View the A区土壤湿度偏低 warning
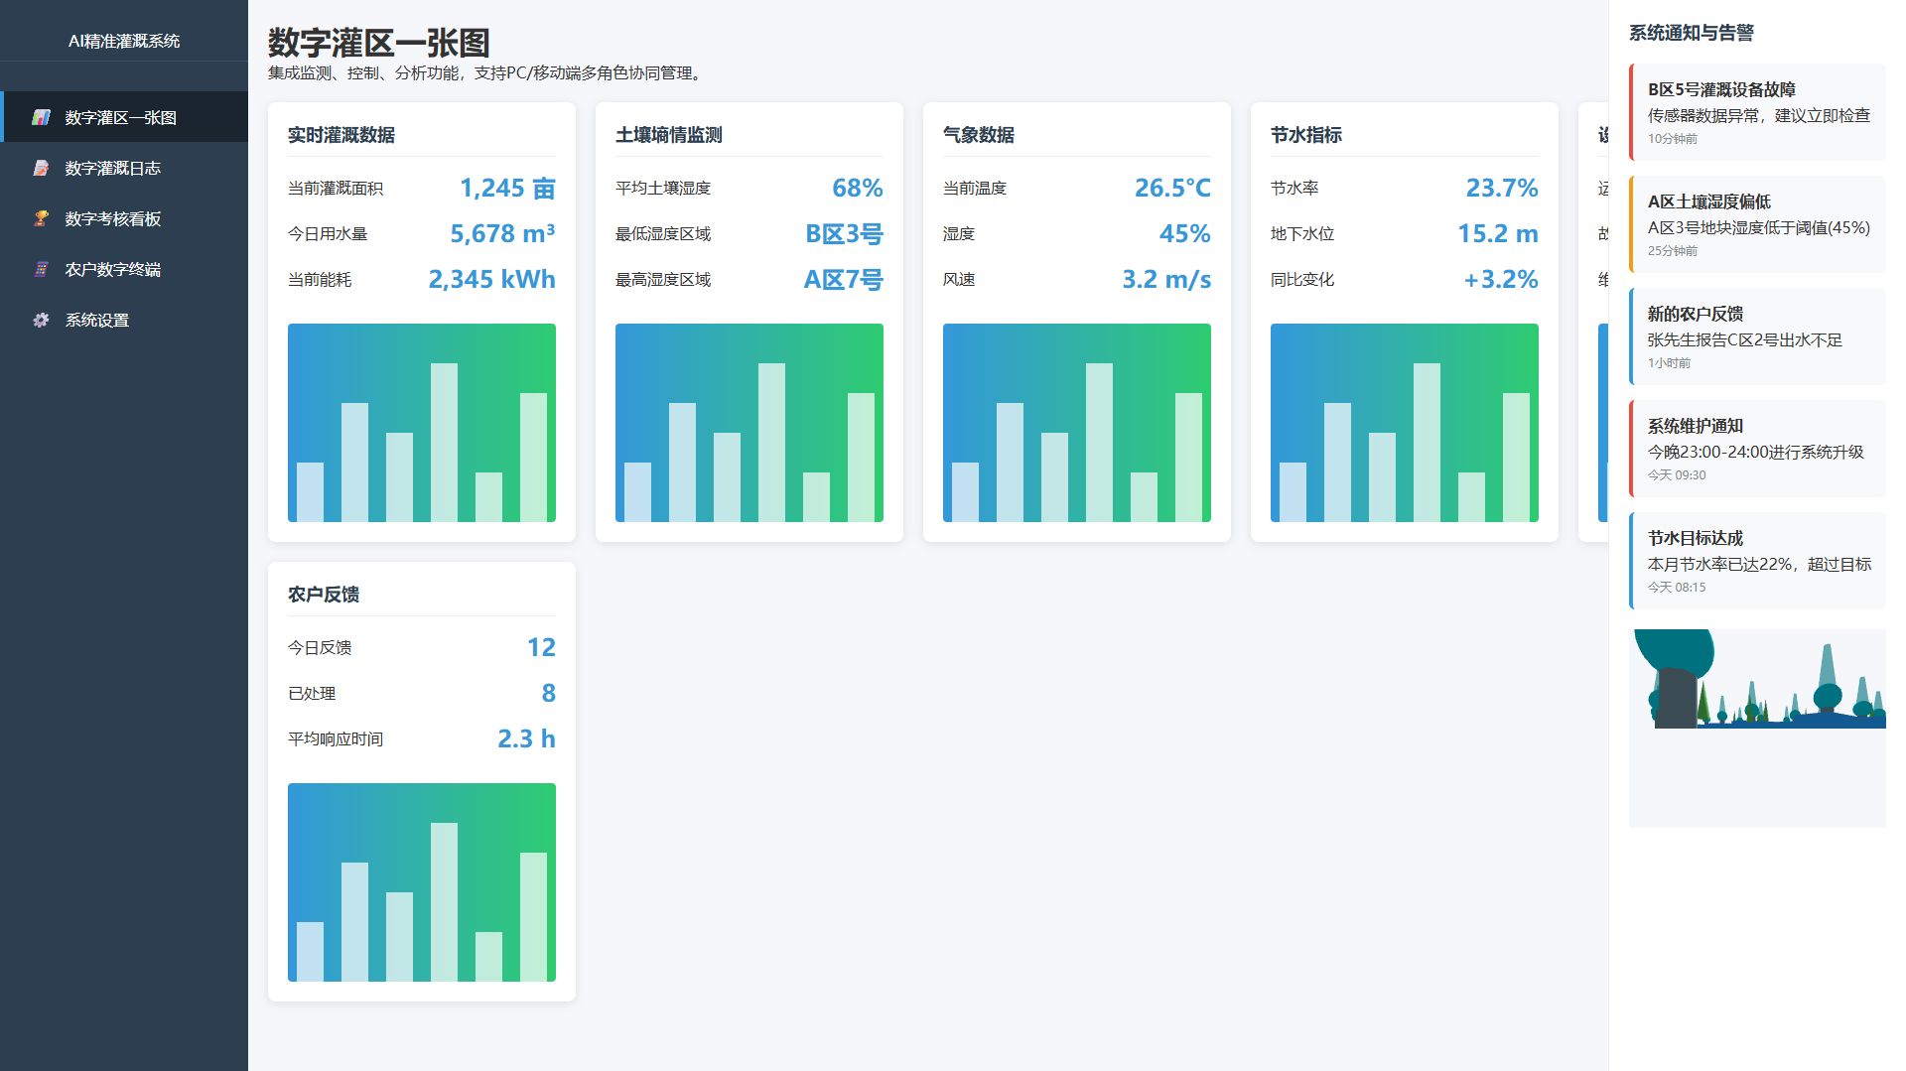1906x1071 pixels. pos(1757,224)
